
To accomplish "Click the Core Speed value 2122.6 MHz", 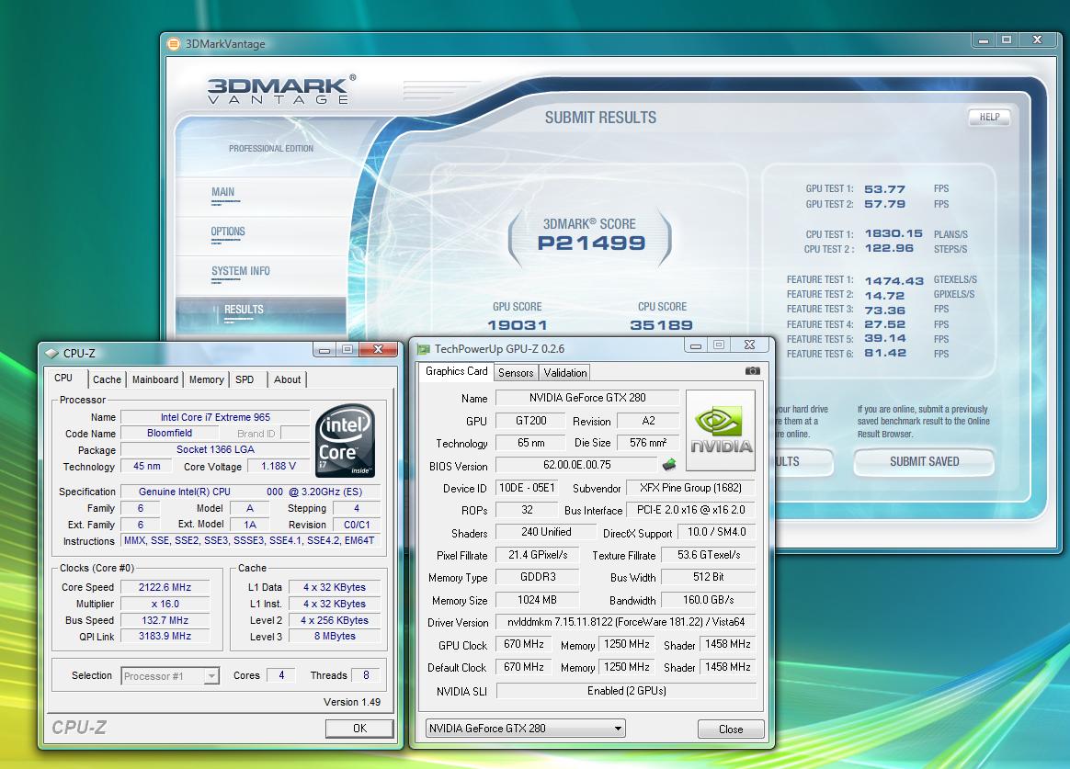I will pyautogui.click(x=165, y=588).
